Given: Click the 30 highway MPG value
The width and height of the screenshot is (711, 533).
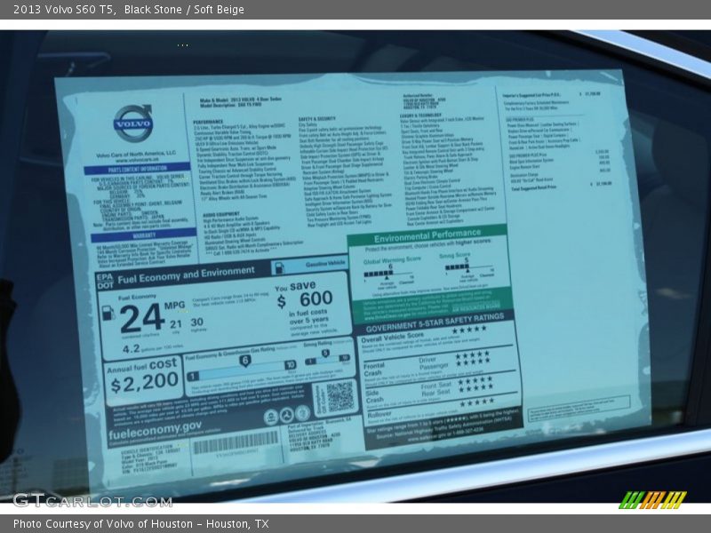Looking at the screenshot, I should tap(196, 322).
